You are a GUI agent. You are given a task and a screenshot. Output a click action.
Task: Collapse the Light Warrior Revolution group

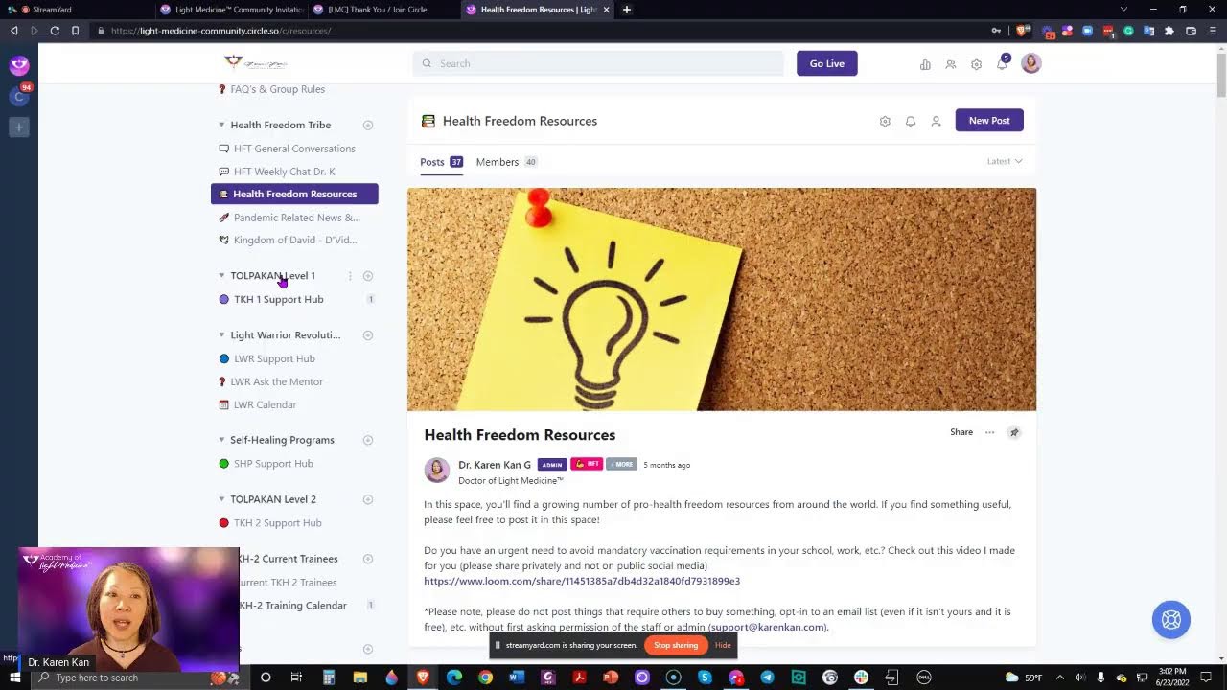[x=221, y=335]
